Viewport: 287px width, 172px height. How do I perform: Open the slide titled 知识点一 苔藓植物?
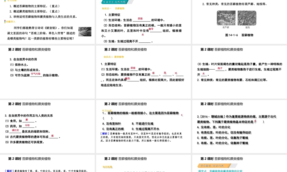click(143, 22)
